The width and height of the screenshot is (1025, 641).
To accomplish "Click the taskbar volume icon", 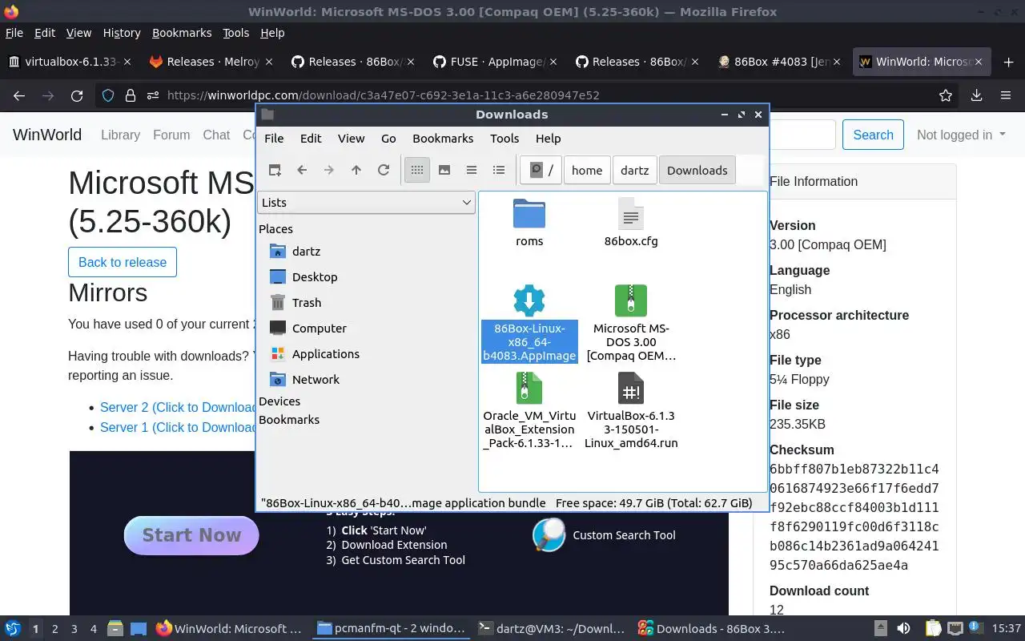I will pos(903,628).
